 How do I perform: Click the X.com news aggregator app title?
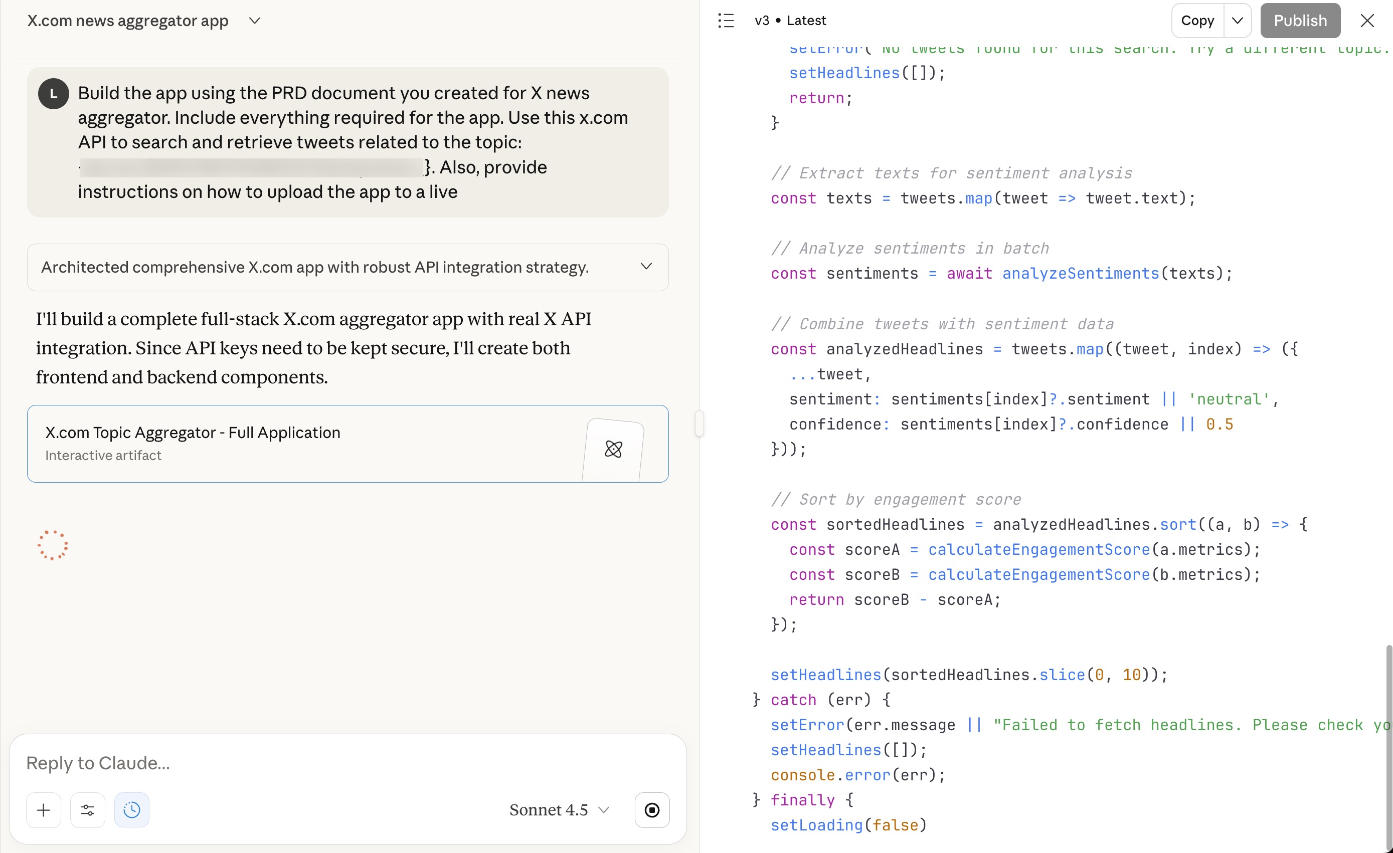coord(128,21)
